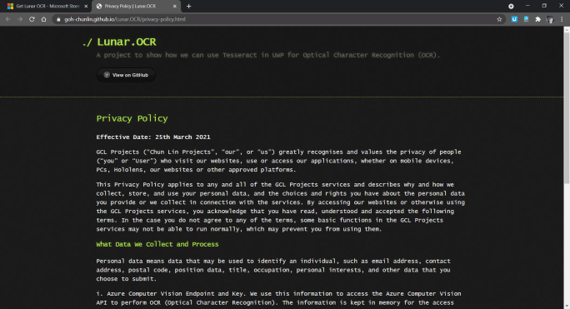The image size is (570, 309).
Task: Click the browser forward arrow
Action: click(x=20, y=19)
